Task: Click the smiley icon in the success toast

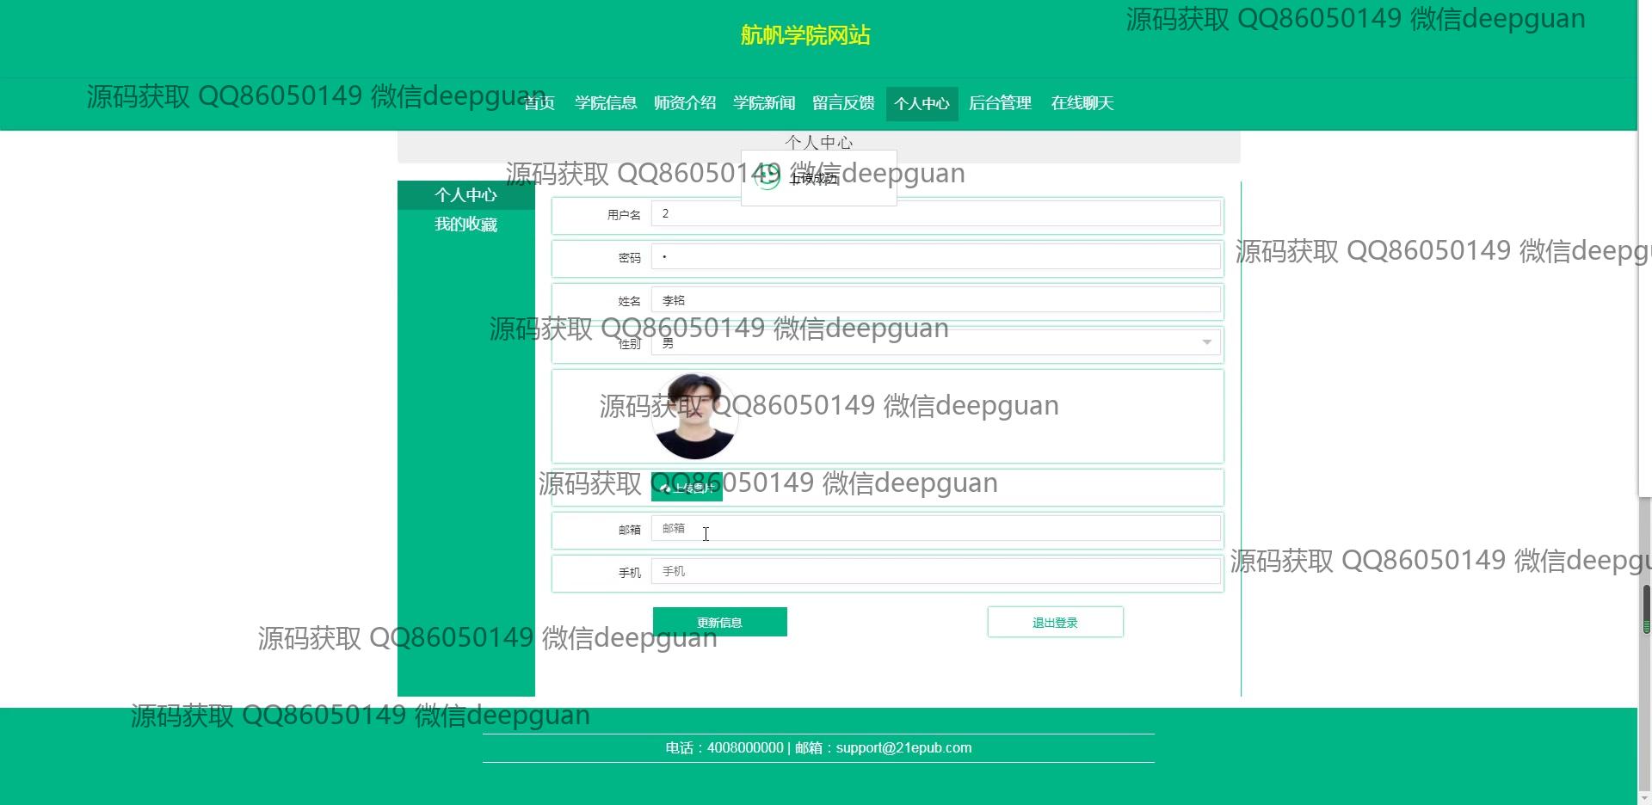Action: click(x=766, y=176)
